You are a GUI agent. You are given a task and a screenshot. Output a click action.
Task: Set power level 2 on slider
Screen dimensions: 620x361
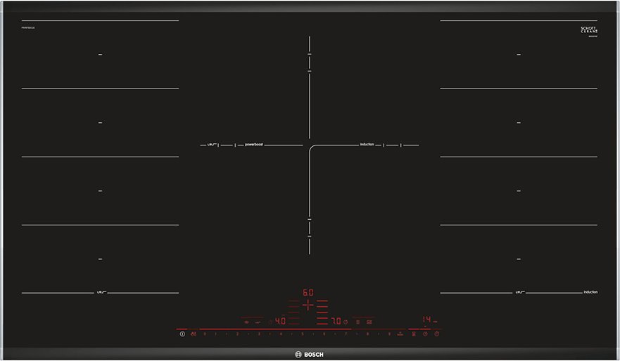click(238, 334)
